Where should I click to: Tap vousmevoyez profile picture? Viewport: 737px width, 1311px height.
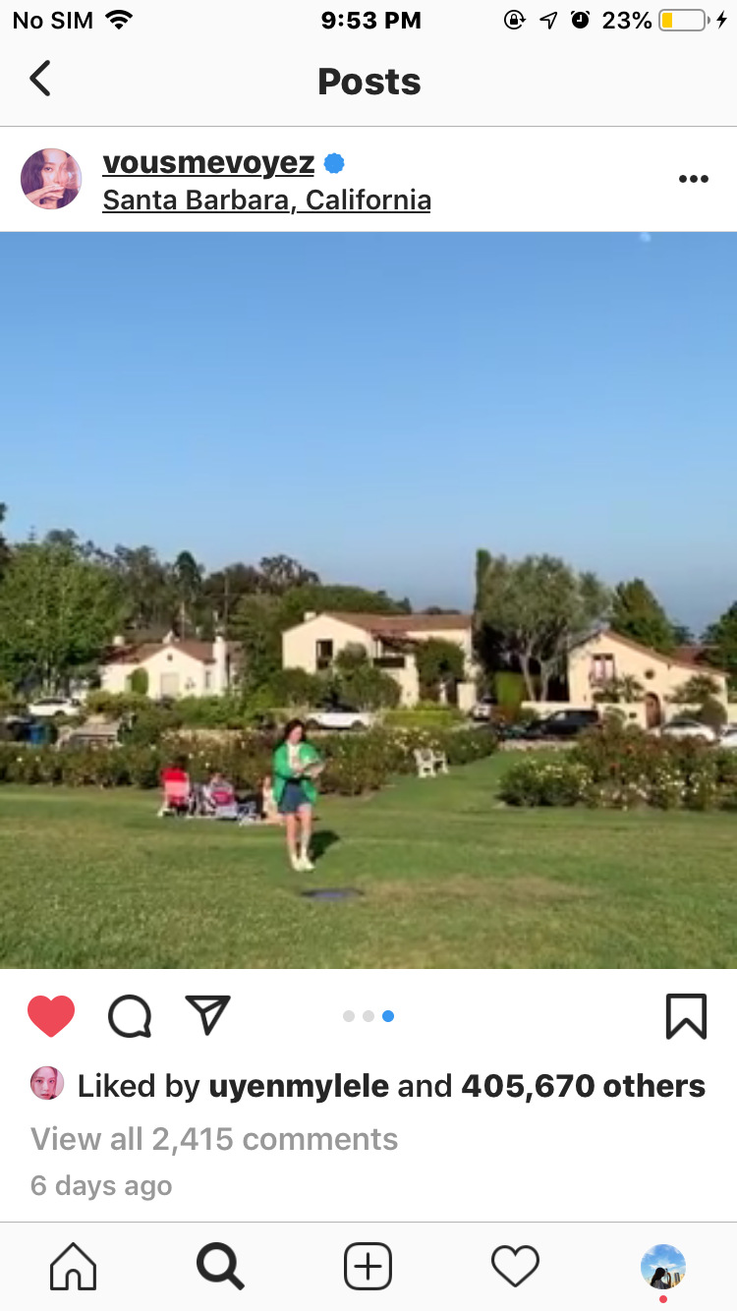point(51,179)
